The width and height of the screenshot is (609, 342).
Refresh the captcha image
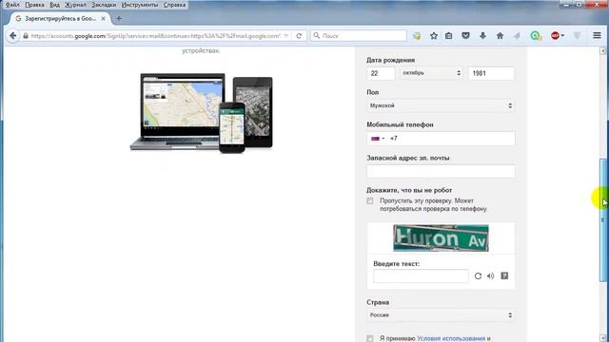point(478,275)
